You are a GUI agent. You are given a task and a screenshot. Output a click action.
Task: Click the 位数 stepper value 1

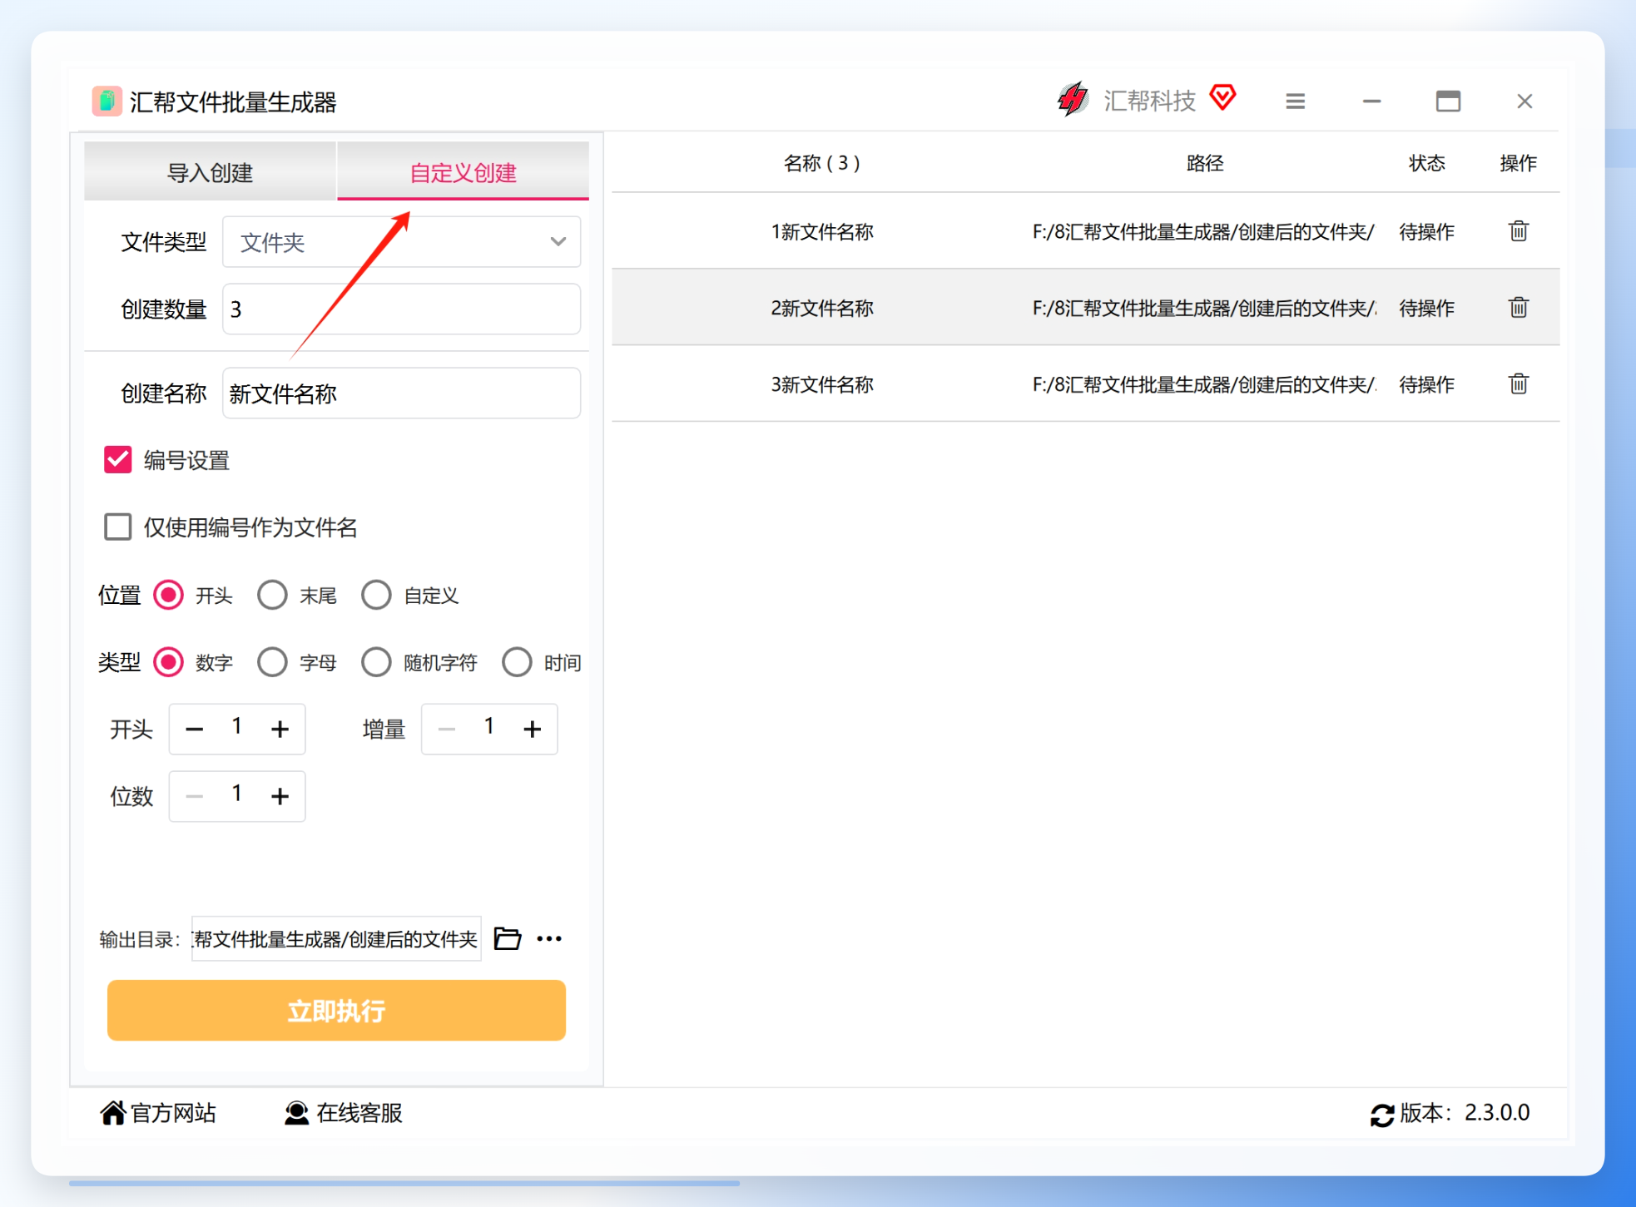click(x=237, y=794)
